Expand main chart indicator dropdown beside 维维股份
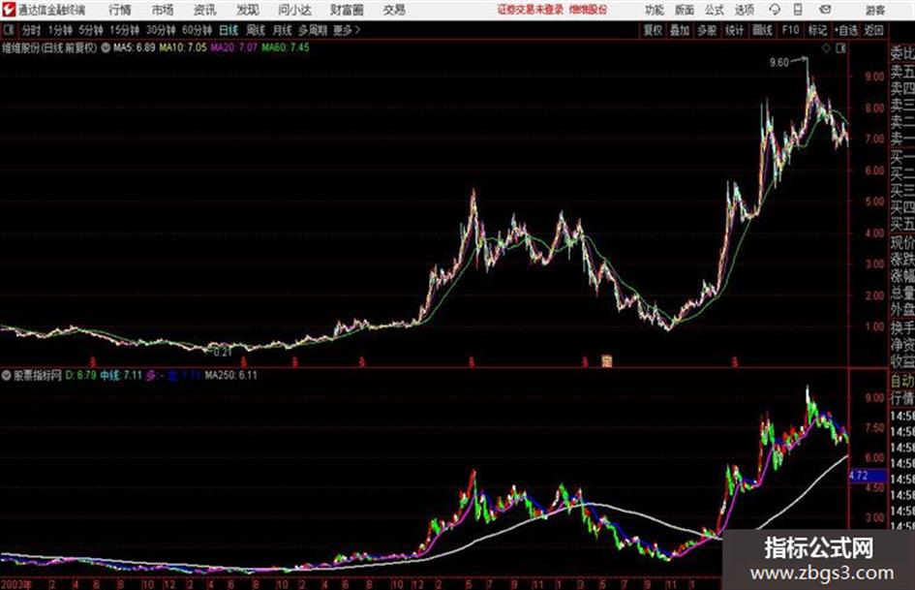915x590 pixels. pos(106,47)
